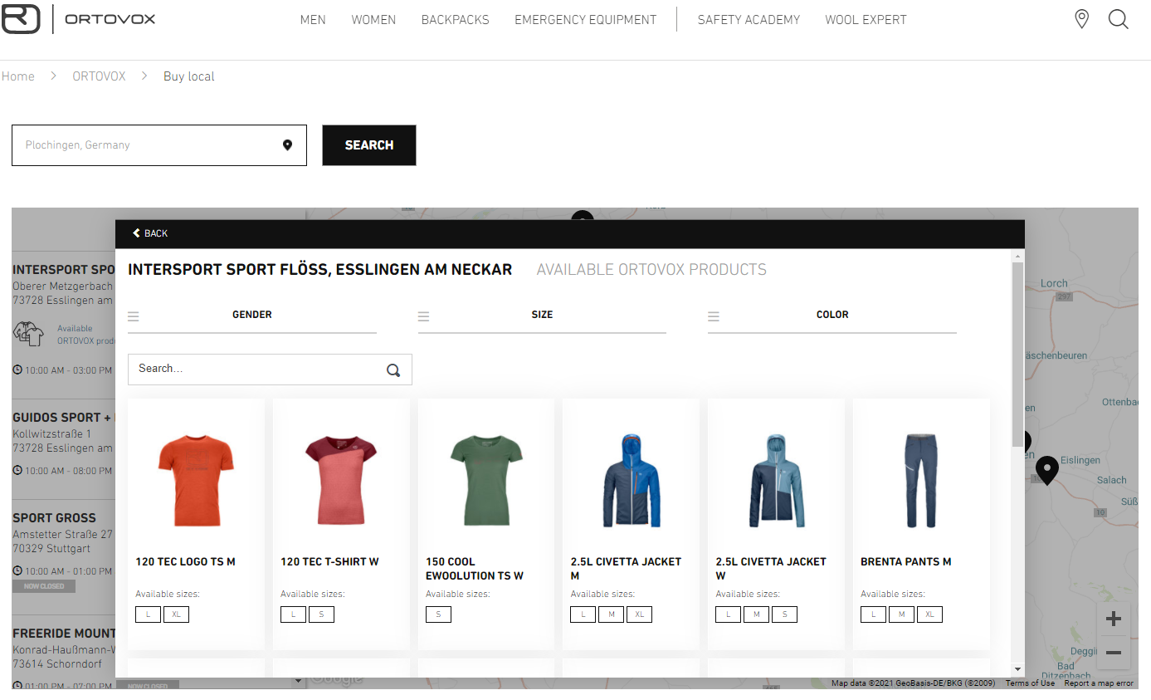Screen dimensions: 1151x700
Task: Select size S for 2.5L CIVETTA JACKET W
Action: tap(784, 614)
